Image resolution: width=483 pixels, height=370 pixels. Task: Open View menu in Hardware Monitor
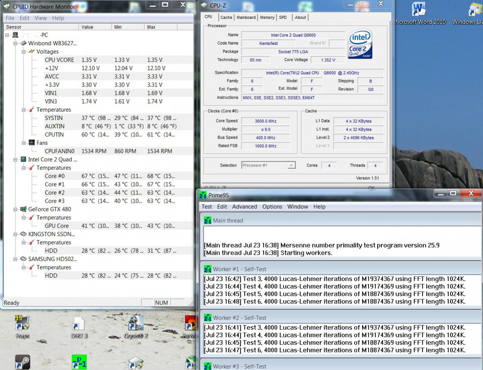tap(41, 18)
